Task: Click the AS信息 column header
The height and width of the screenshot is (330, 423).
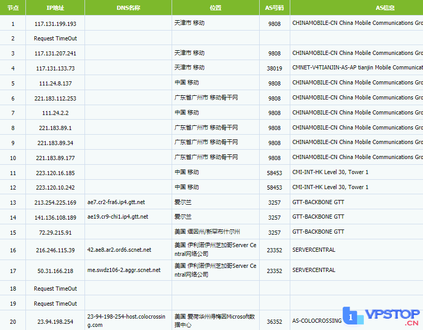Action: (x=385, y=8)
